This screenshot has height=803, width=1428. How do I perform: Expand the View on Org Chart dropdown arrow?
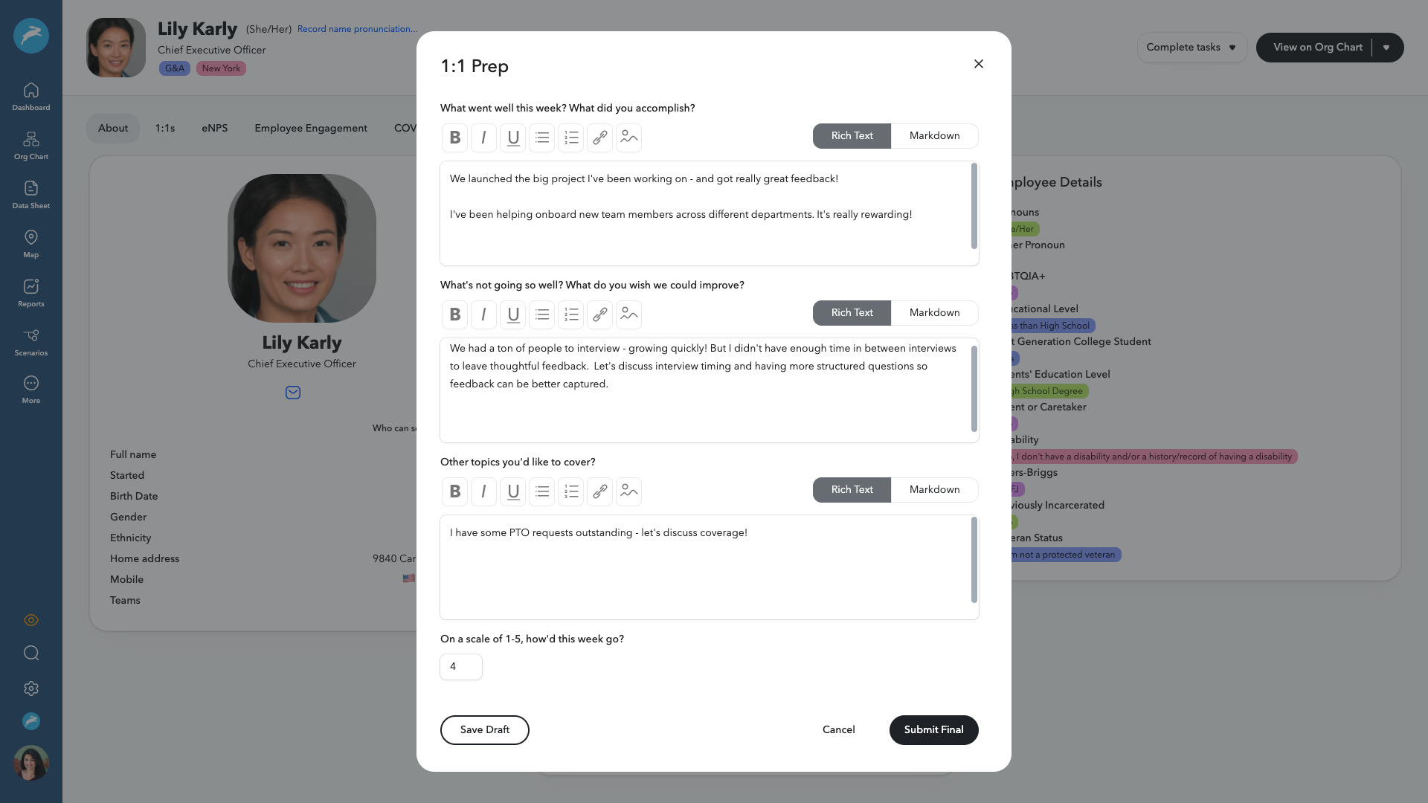click(1386, 47)
